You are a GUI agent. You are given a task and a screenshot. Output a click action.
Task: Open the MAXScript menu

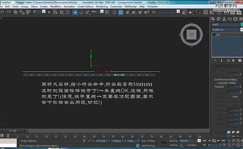131,6
